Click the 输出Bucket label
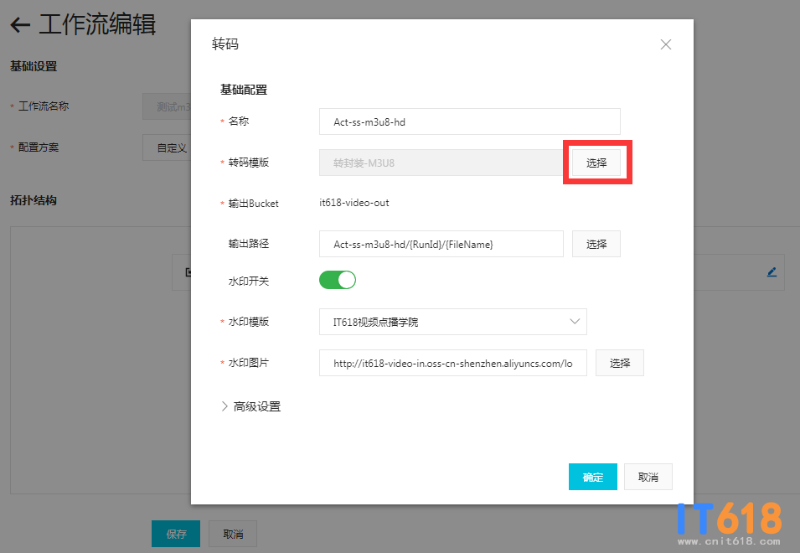 pos(253,203)
